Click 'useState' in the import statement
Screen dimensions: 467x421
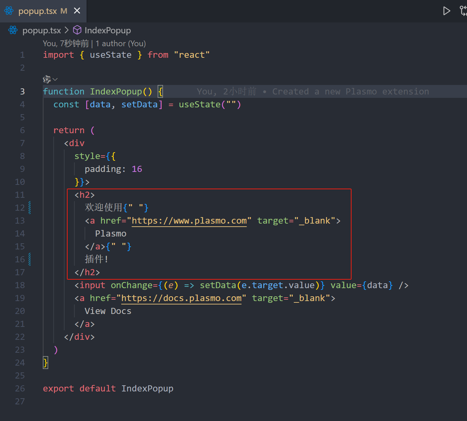pyautogui.click(x=111, y=55)
